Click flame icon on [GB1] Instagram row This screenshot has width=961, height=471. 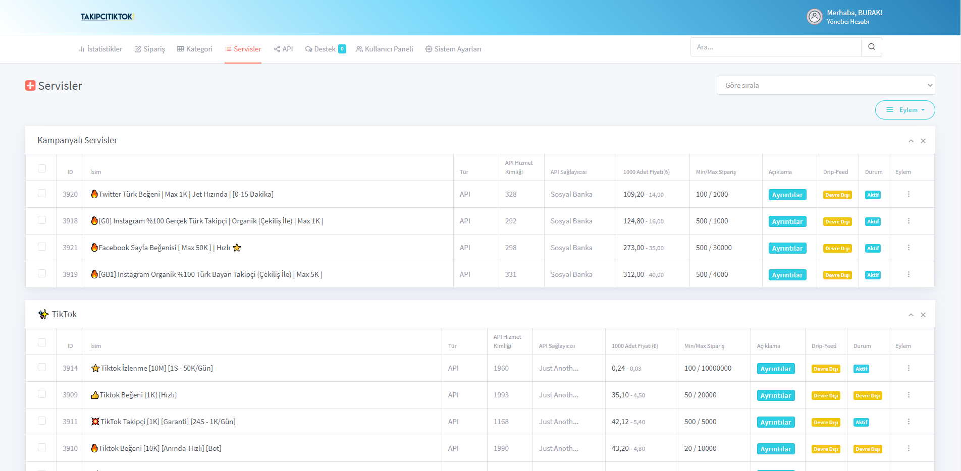[94, 274]
